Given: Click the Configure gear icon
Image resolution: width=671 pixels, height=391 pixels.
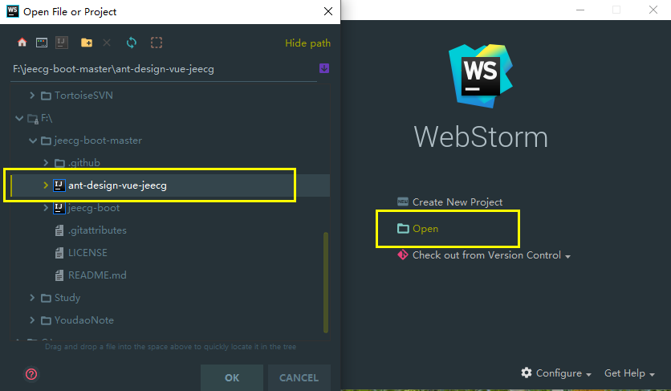Looking at the screenshot, I should 527,373.
